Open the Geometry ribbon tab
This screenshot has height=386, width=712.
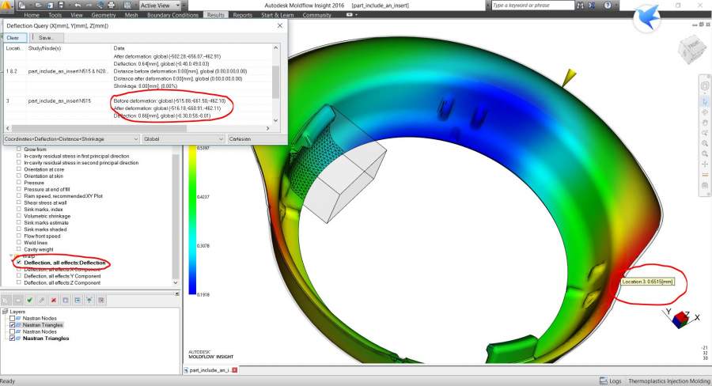click(104, 15)
